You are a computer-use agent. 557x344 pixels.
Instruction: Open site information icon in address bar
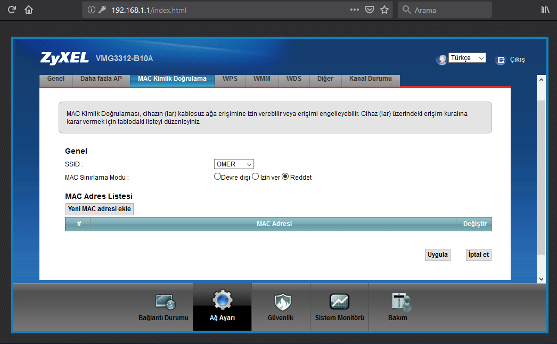[x=91, y=10]
